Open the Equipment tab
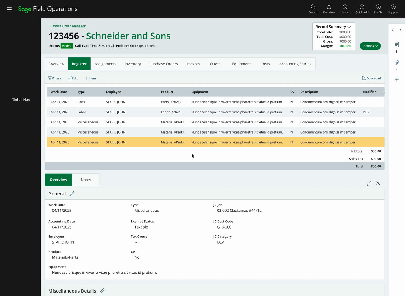This screenshot has width=405, height=296. pyautogui.click(x=241, y=64)
